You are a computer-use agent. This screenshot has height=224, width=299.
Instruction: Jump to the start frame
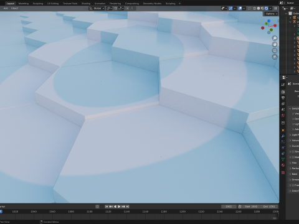click(107, 207)
